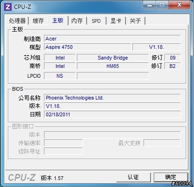Image resolution: width=194 pixels, height=187 pixels.
Task: Click the 模型 label
Action: [35, 47]
